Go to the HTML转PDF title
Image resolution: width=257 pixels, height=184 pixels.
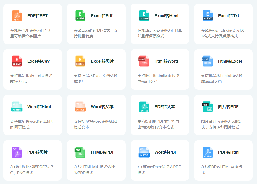tap(103, 152)
